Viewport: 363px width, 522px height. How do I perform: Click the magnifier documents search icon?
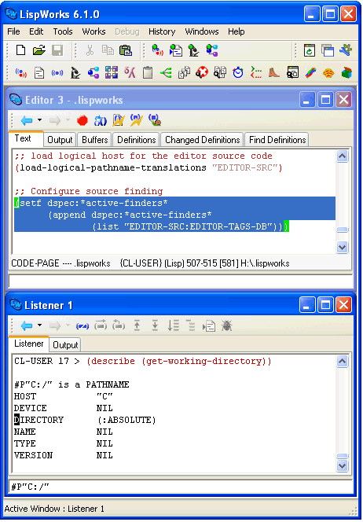[x=219, y=72]
